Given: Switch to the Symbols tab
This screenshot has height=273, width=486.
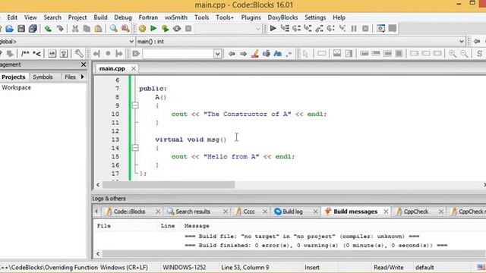Looking at the screenshot, I should point(43,77).
